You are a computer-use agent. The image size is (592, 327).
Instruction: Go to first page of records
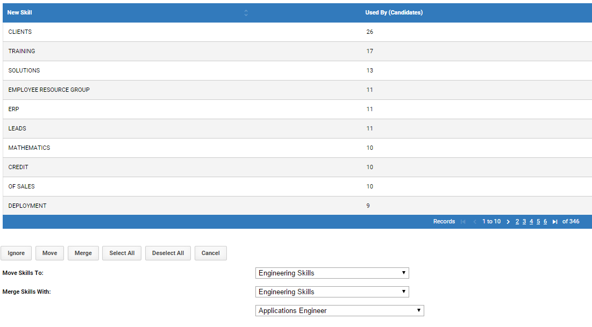463,222
